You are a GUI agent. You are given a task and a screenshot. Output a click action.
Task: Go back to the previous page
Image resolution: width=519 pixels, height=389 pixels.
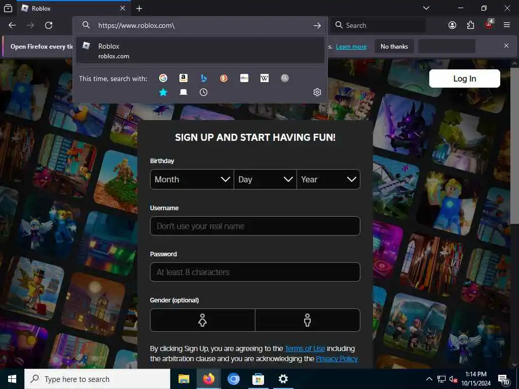tap(12, 25)
